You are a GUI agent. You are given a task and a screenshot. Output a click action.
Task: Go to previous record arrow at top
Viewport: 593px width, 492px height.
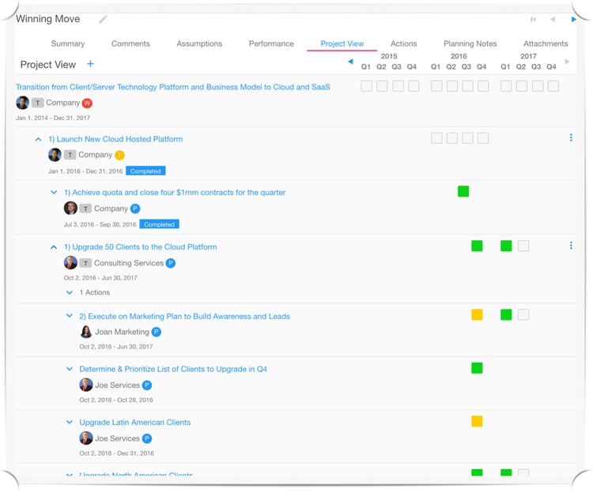tap(553, 19)
